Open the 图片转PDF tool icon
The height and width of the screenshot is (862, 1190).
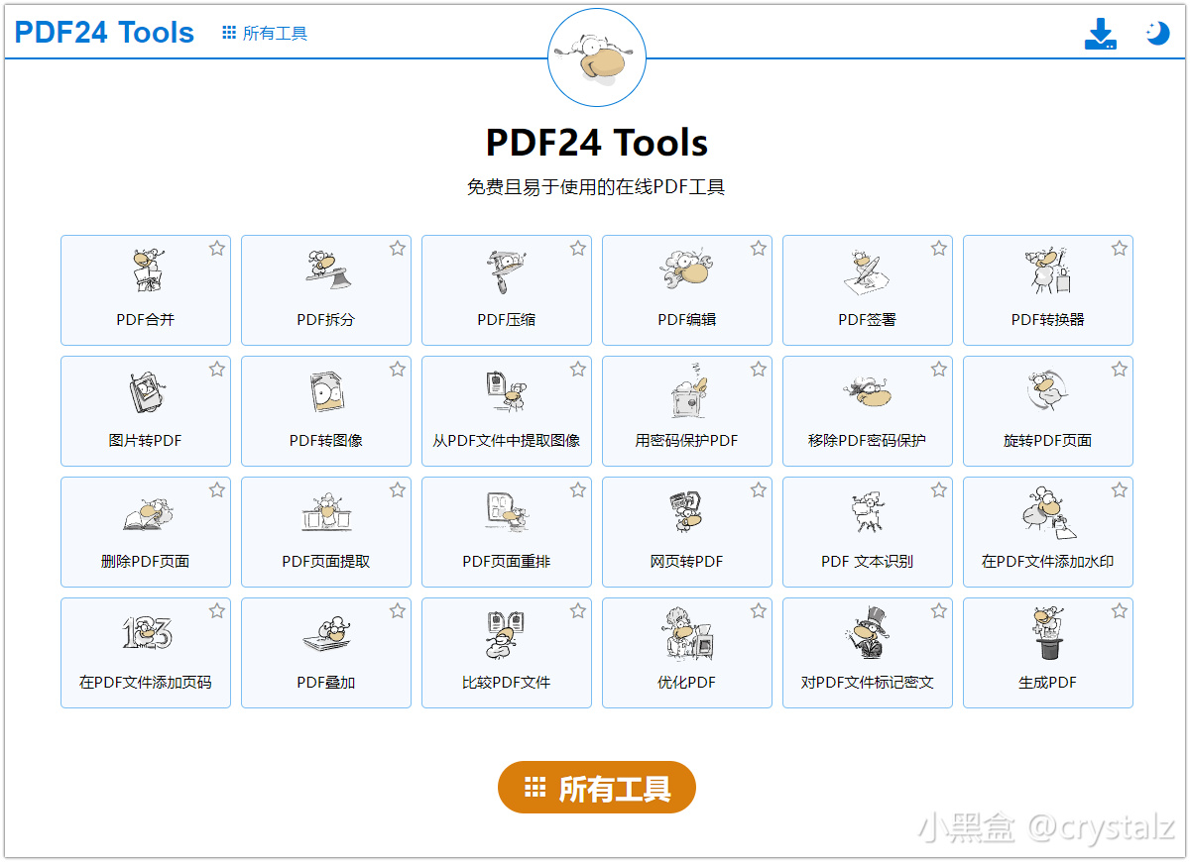click(x=146, y=392)
